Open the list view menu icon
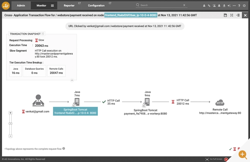The height and width of the screenshot is (162, 250). pyautogui.click(x=238, y=15)
